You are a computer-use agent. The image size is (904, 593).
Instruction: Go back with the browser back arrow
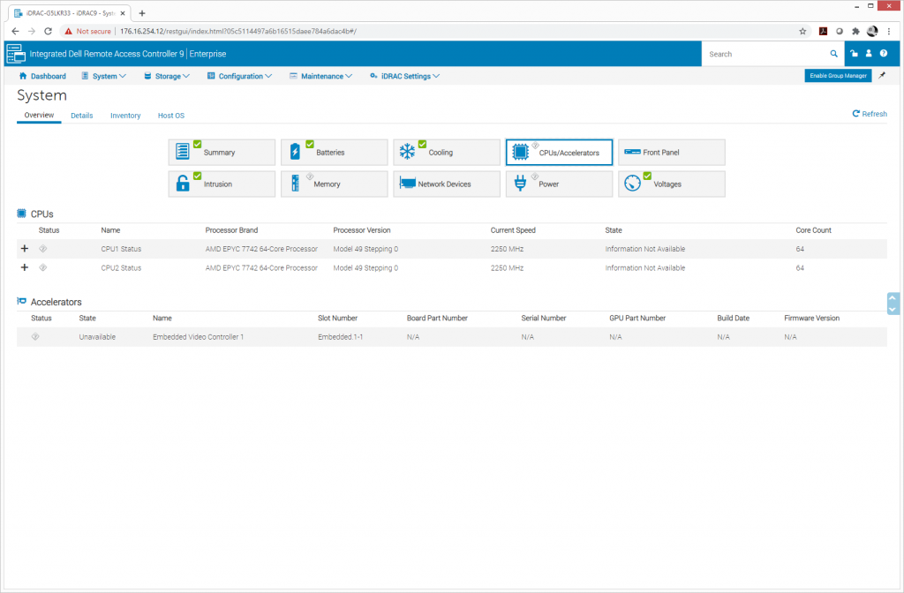16,31
